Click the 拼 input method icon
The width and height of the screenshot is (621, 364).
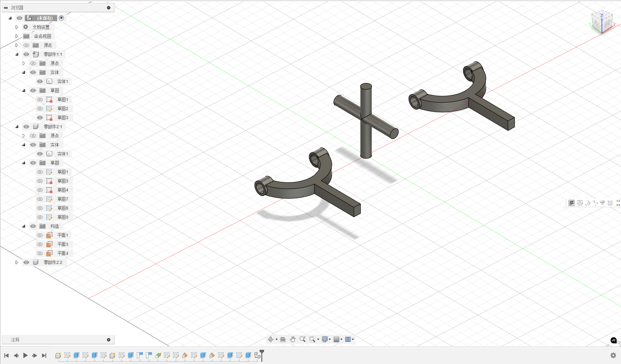572,203
